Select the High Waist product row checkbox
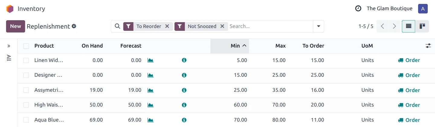 (26, 105)
